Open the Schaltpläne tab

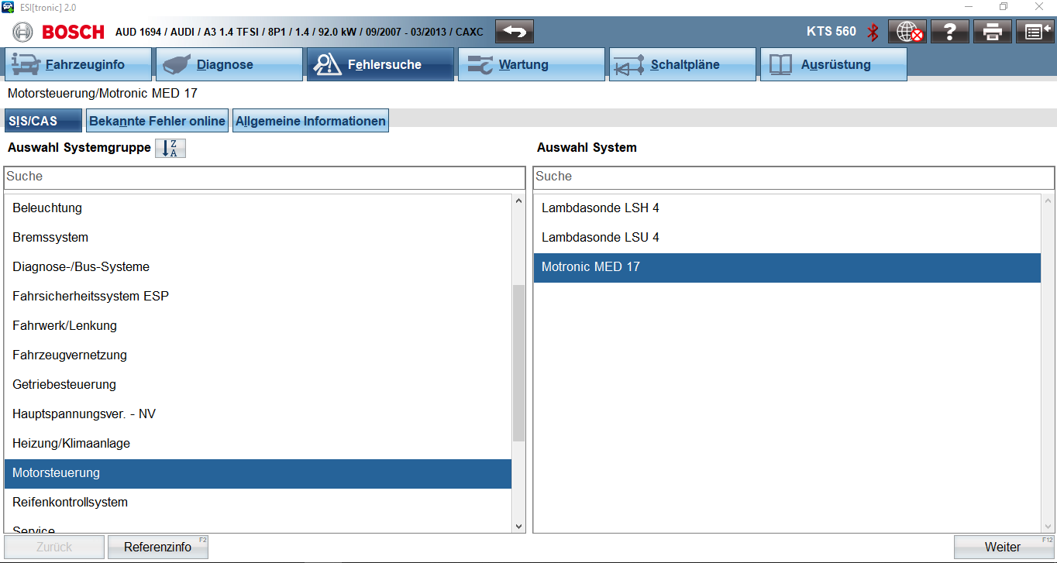(682, 65)
